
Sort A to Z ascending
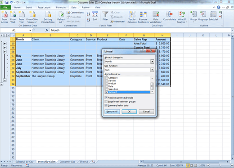pyautogui.click(x=89, y=14)
